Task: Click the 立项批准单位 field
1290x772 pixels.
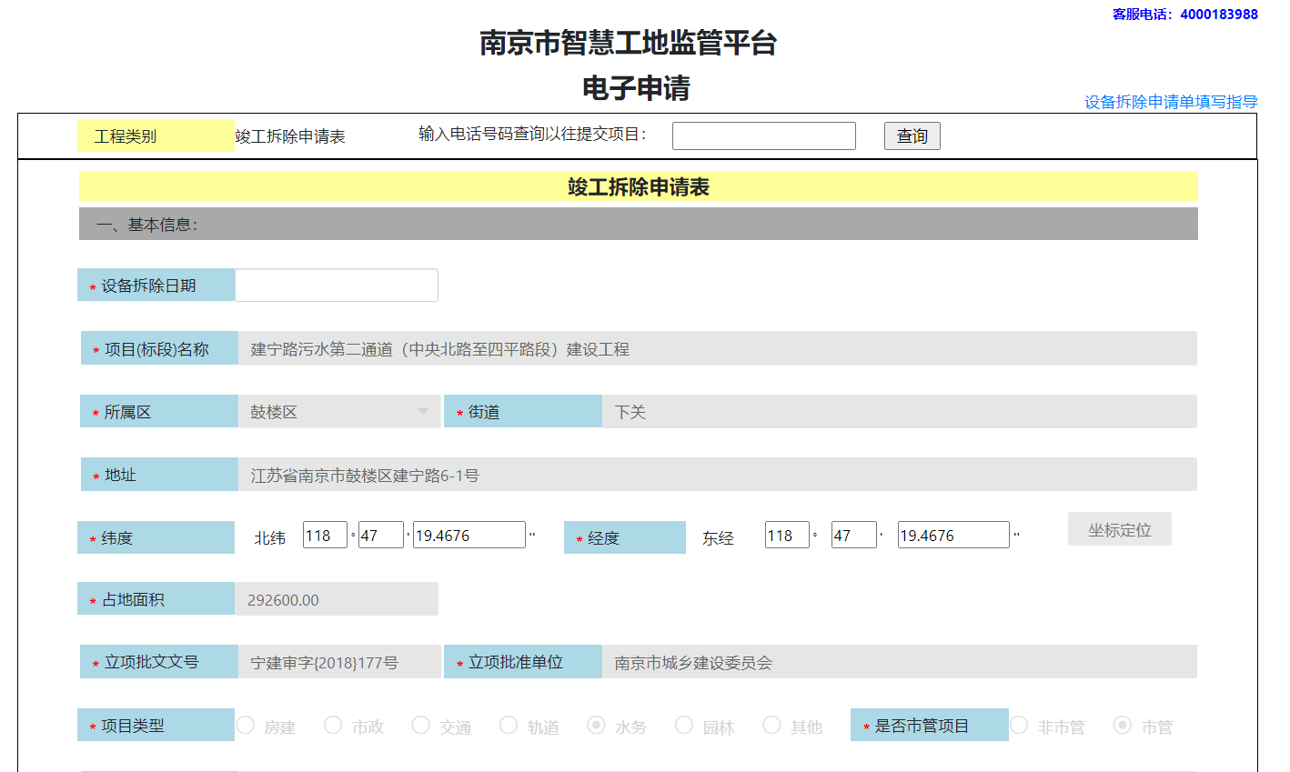Action: (899, 661)
